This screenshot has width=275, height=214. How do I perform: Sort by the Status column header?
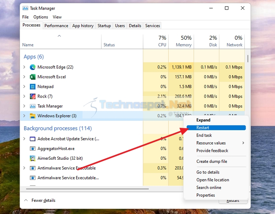coord(122,42)
